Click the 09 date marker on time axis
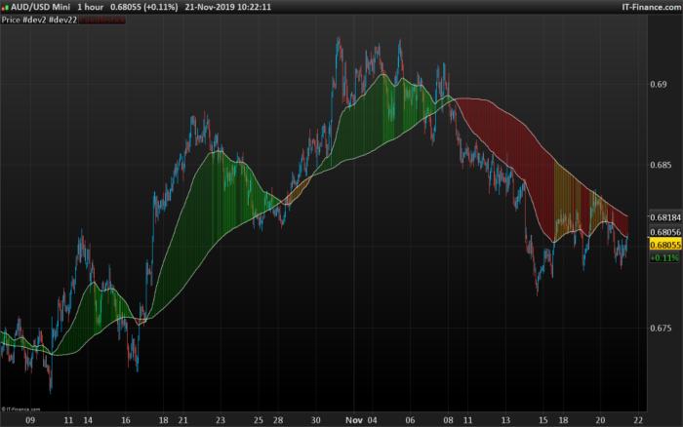This screenshot has width=683, height=427. pos(30,420)
